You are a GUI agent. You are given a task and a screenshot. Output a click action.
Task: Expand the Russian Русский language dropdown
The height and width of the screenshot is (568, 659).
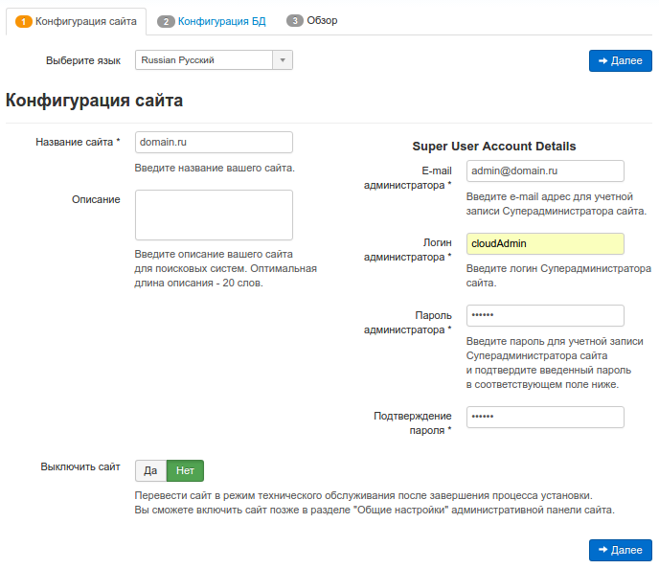(x=214, y=60)
